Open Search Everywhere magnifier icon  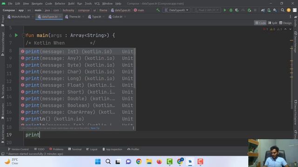point(283,10)
